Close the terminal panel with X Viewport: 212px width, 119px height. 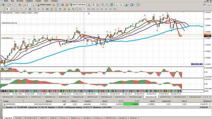[x=1, y=100]
